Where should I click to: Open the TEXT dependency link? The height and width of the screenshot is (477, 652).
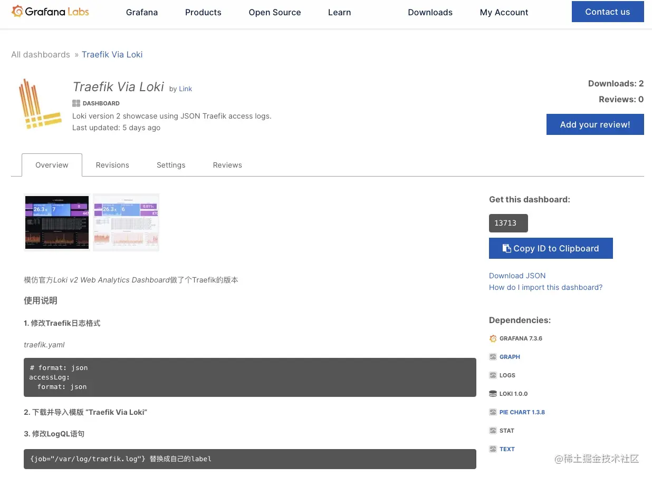point(507,449)
